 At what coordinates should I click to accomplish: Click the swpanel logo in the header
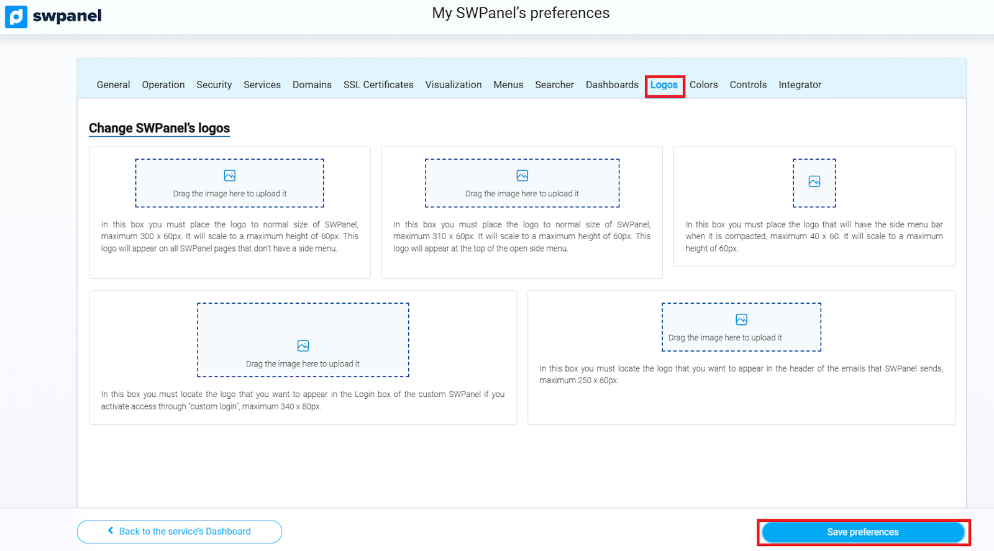[x=53, y=17]
